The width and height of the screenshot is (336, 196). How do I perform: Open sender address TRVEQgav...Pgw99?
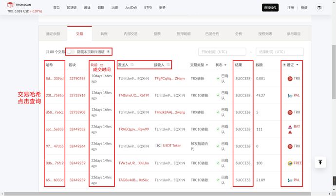(x=134, y=129)
